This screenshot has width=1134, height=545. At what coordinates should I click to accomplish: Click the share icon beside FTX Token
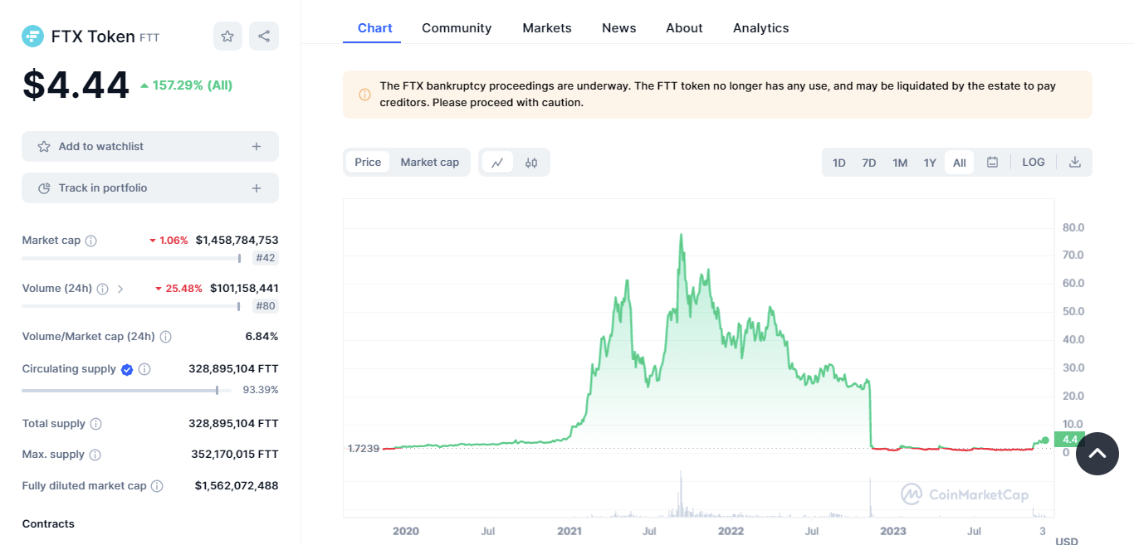(264, 36)
